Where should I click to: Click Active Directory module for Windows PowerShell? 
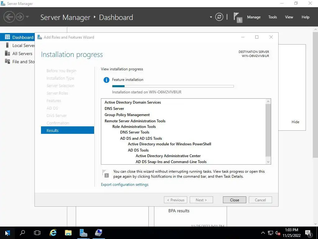tap(169, 144)
